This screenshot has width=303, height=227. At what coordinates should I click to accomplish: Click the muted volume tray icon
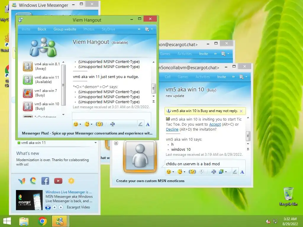click(x=268, y=221)
